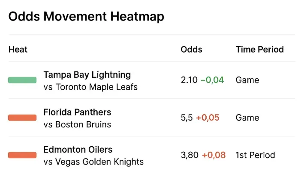Click the Odds Movement Heatmap title
The image size is (301, 174).
click(86, 17)
